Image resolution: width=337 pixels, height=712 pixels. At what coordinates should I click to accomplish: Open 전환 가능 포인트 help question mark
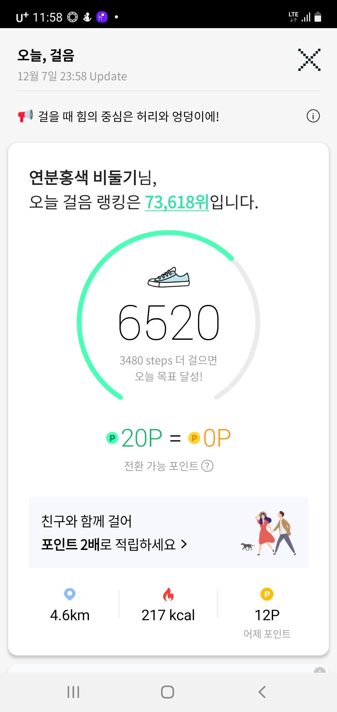208,466
